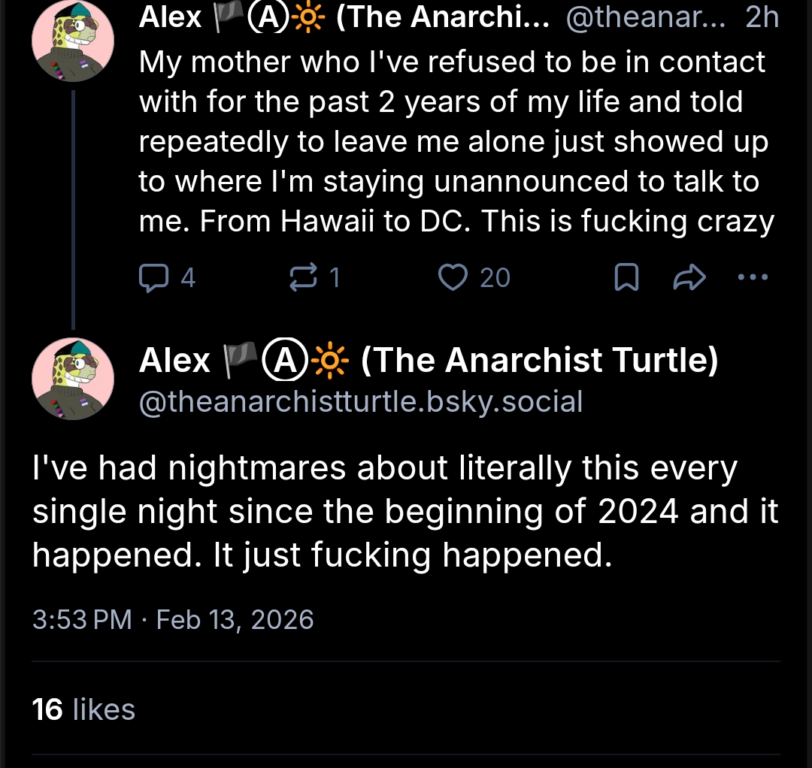The height and width of the screenshot is (768, 812).
Task: Open the parent post about mother showing up
Action: (455, 141)
